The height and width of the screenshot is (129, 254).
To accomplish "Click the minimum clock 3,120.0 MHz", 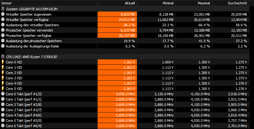I will [164, 94].
